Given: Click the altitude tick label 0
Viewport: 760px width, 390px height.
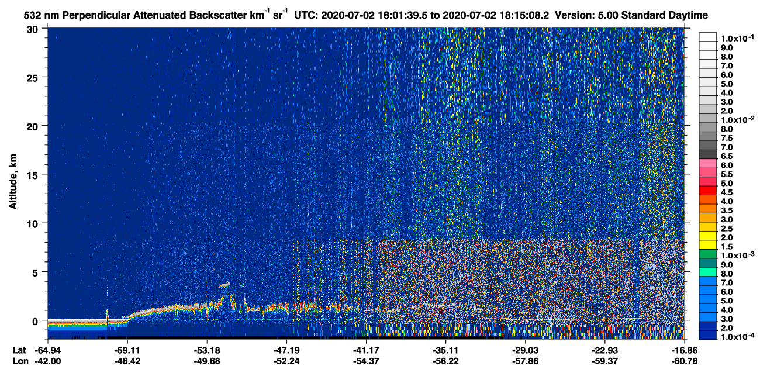Looking at the screenshot, I should coord(36,321).
